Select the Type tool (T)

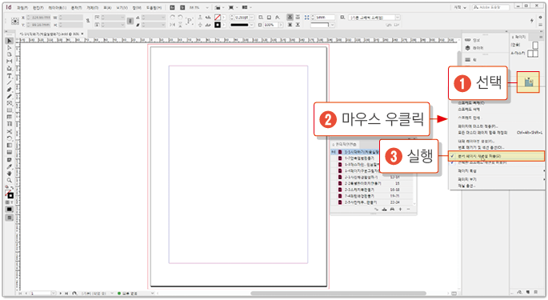point(10,75)
